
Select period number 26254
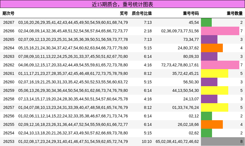[x=9, y=133]
